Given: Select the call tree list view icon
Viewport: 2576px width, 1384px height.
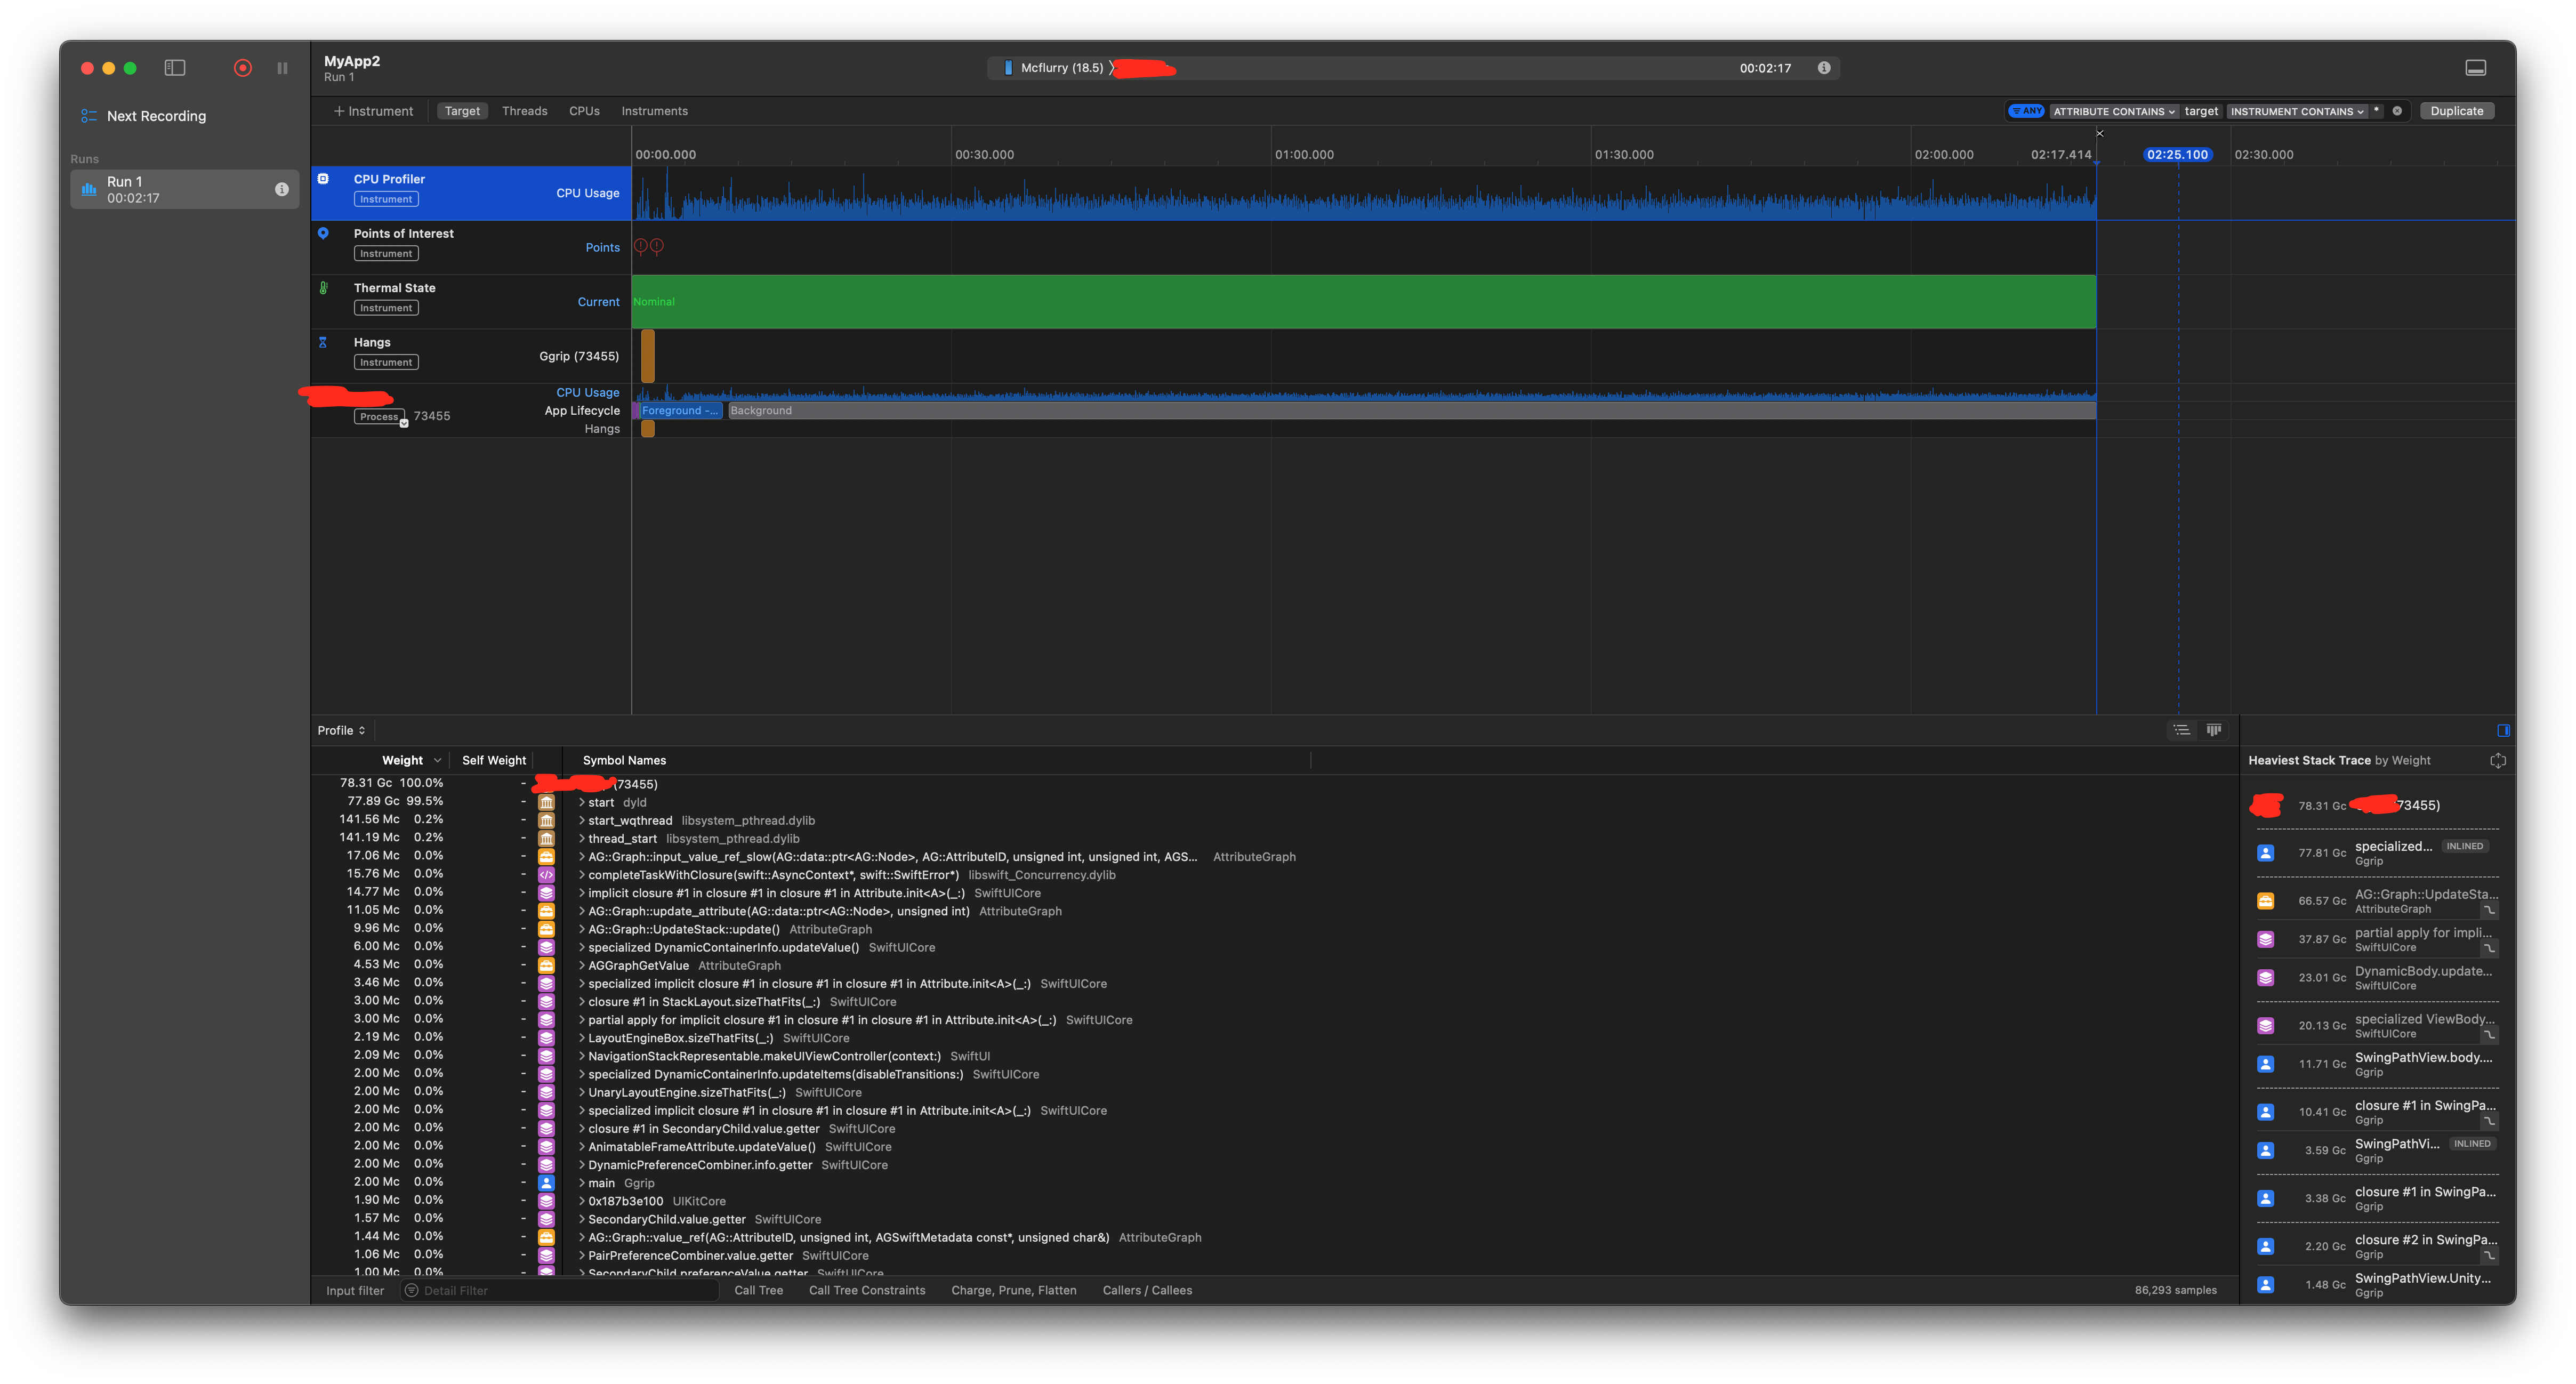Looking at the screenshot, I should tap(2182, 730).
